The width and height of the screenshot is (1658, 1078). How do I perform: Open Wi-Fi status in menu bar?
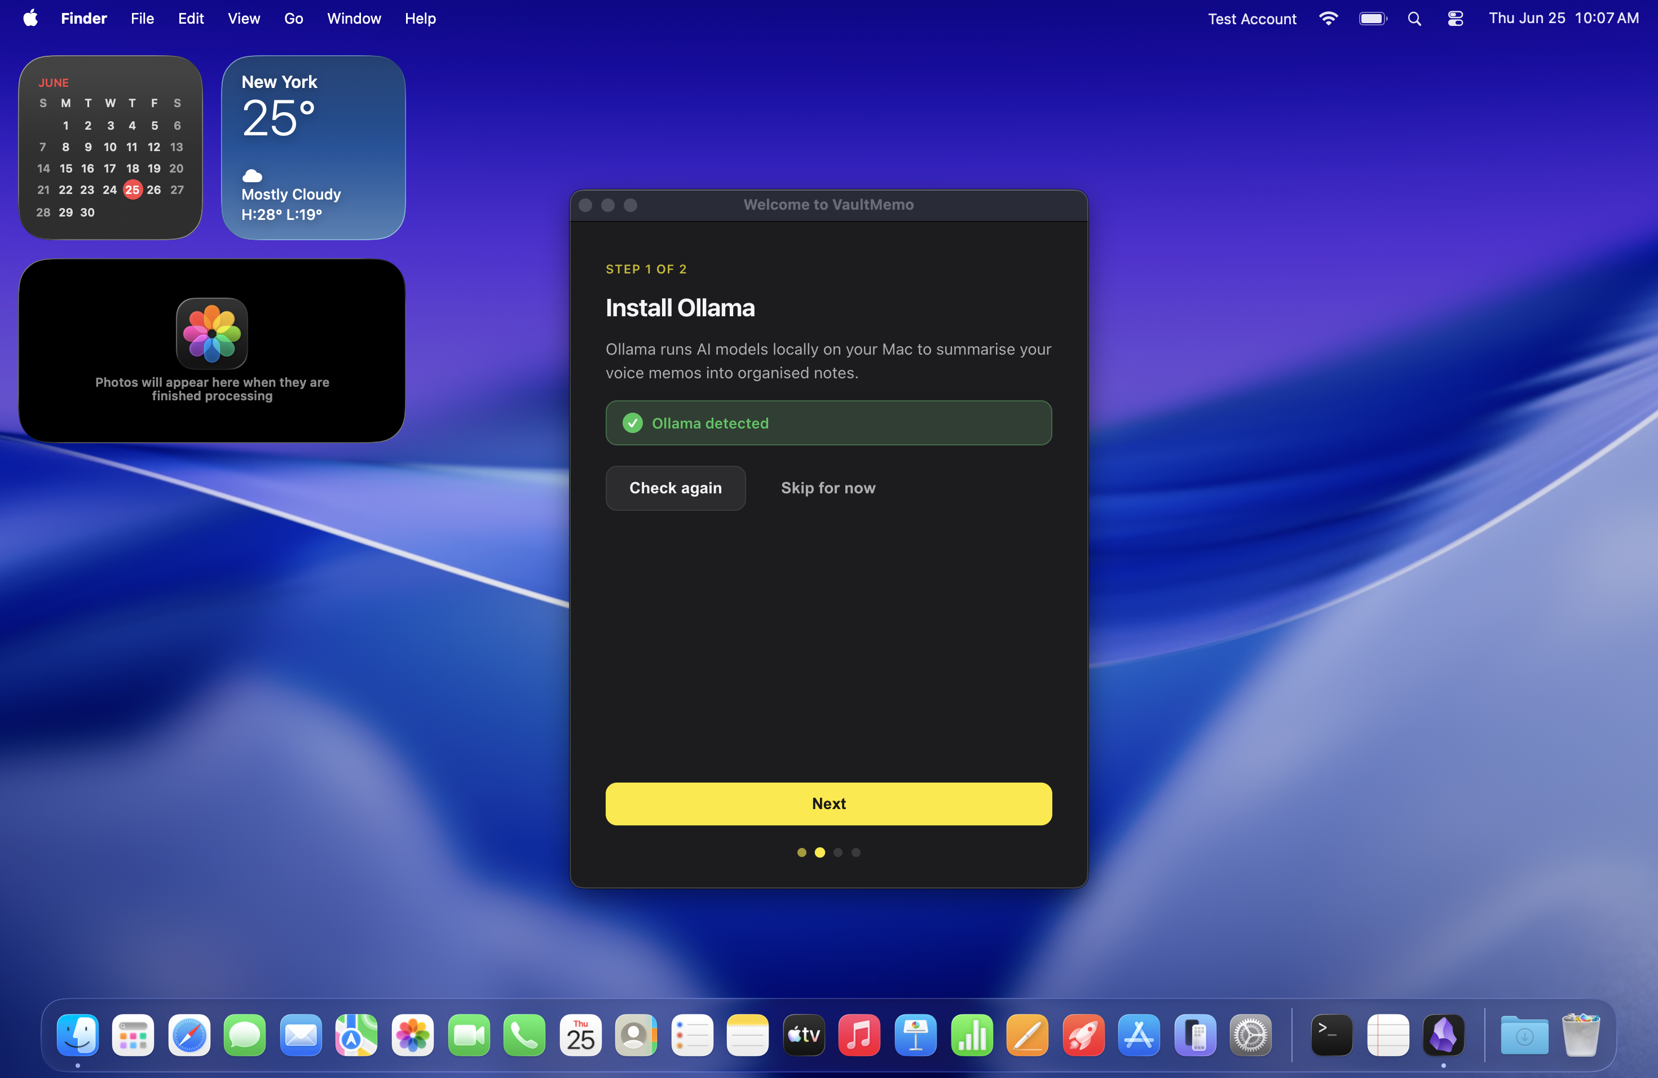pyautogui.click(x=1329, y=19)
